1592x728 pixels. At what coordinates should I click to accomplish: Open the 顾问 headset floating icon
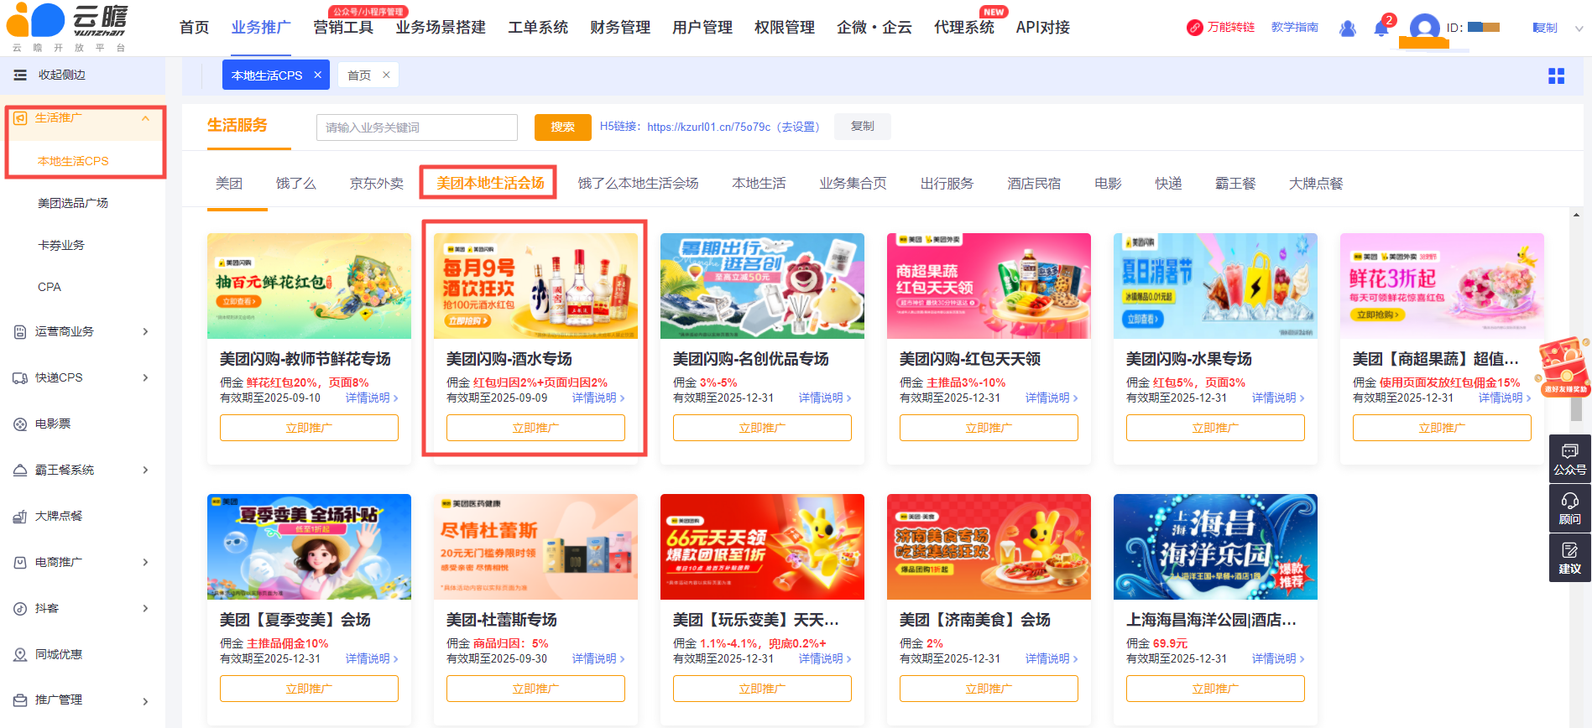[1569, 501]
